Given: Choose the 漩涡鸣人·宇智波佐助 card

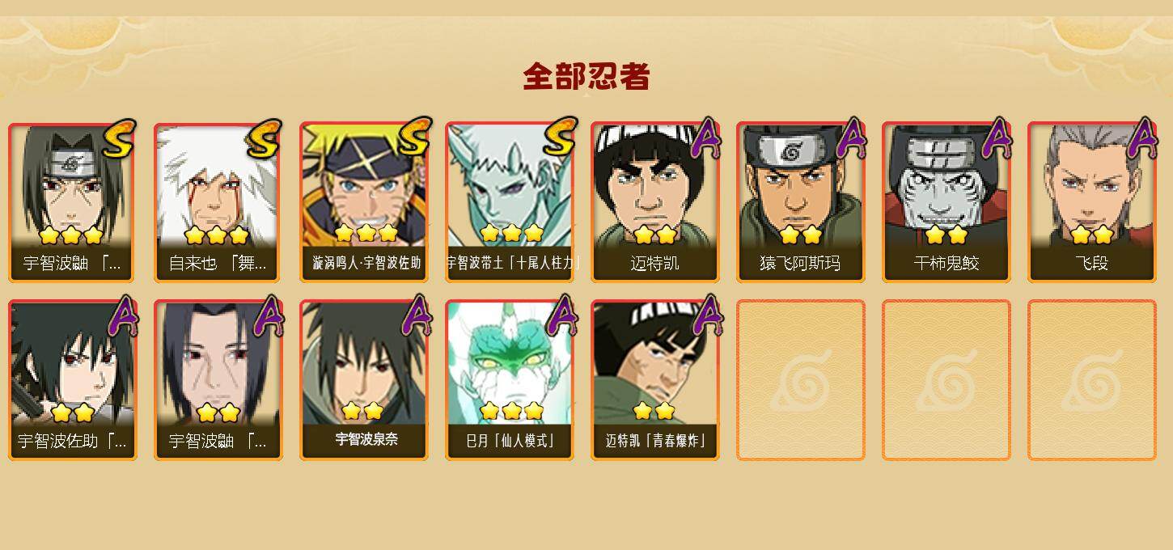Looking at the screenshot, I should [364, 202].
